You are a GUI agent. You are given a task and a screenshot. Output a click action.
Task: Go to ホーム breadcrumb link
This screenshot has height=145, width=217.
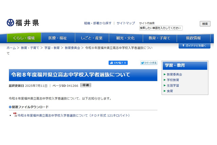point(11,48)
